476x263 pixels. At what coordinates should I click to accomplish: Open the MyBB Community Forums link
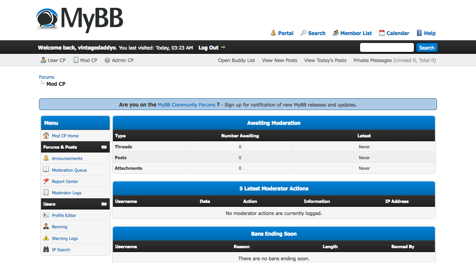pos(186,105)
